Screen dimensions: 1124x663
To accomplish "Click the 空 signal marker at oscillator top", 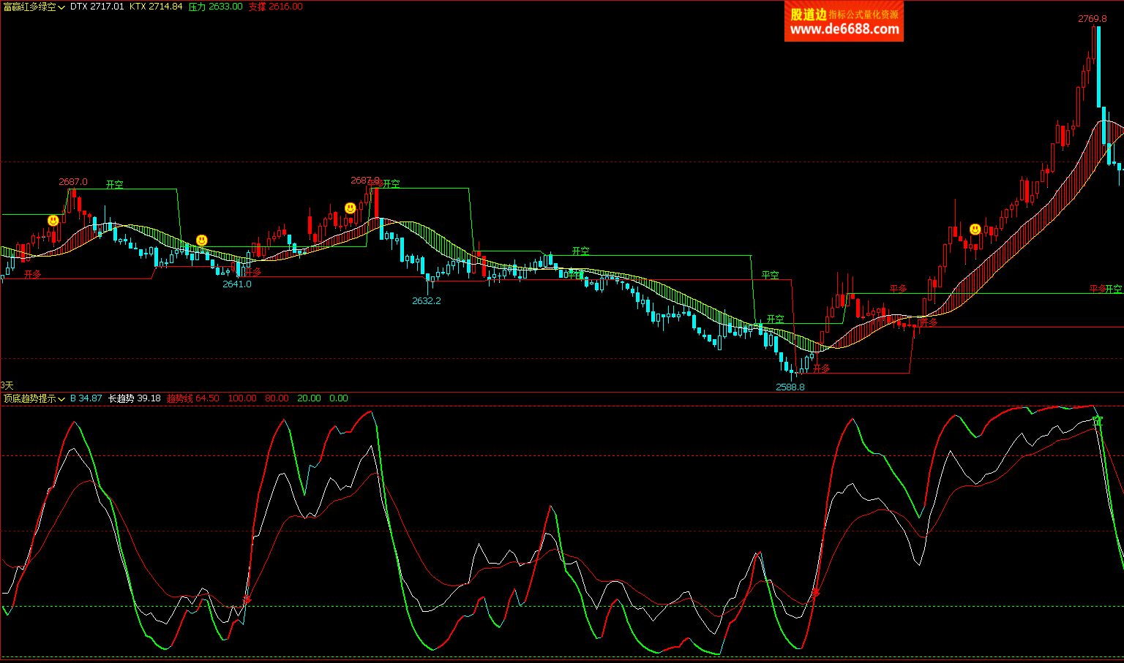I will coord(1097,421).
